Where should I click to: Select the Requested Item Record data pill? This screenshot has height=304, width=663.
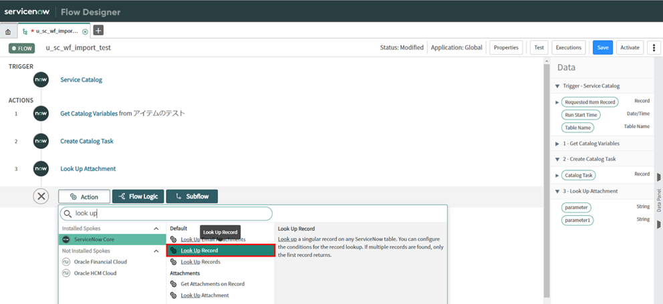590,102
